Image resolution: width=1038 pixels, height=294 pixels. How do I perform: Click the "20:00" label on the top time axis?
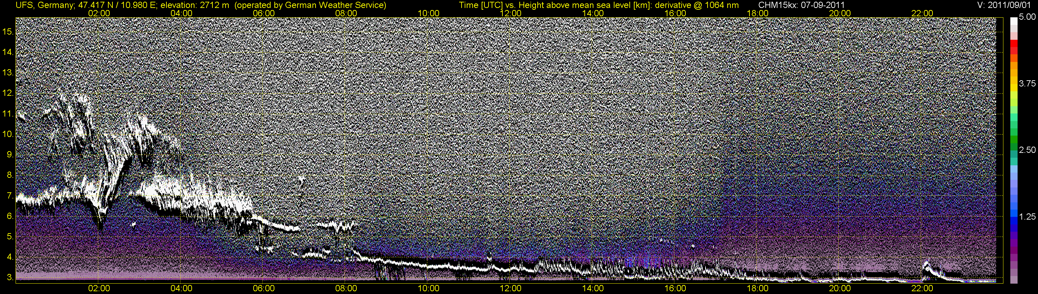(x=840, y=13)
